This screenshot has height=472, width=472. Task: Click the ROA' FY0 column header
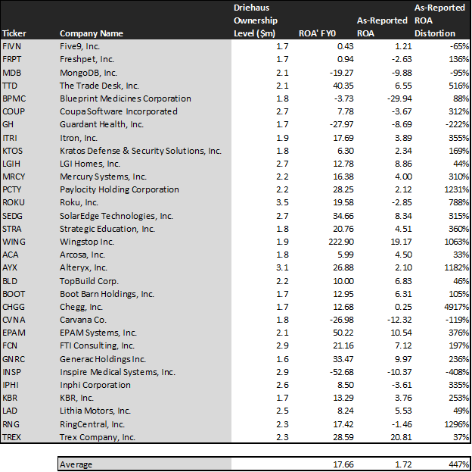[317, 33]
